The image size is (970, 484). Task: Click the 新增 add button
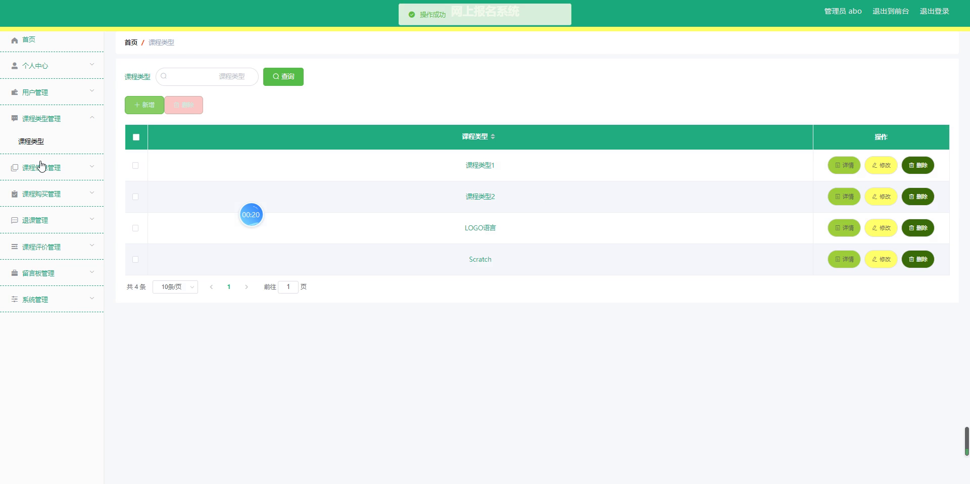(144, 105)
